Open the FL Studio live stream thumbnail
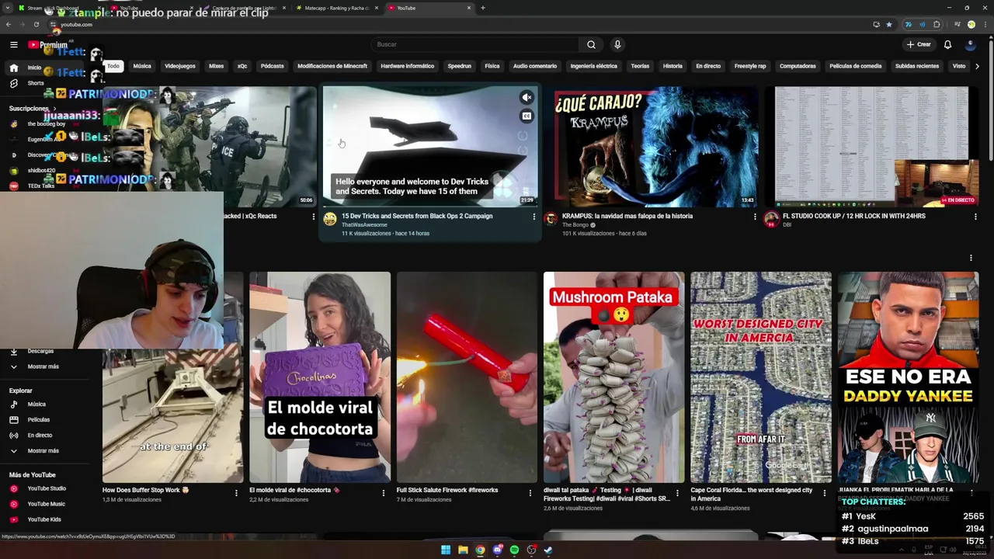Image resolution: width=994 pixels, height=559 pixels. [871, 146]
